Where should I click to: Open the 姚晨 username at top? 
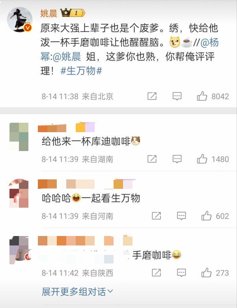point(49,13)
